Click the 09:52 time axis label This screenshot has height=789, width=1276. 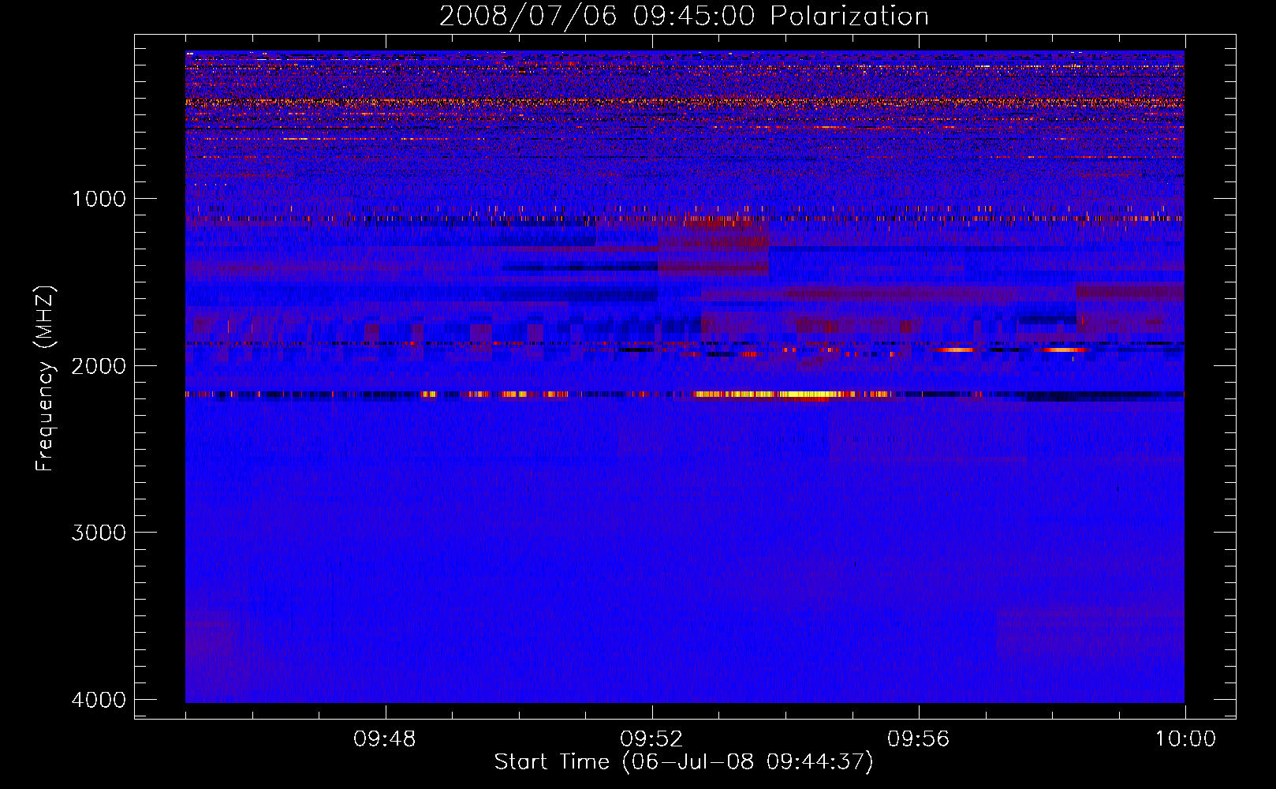651,739
